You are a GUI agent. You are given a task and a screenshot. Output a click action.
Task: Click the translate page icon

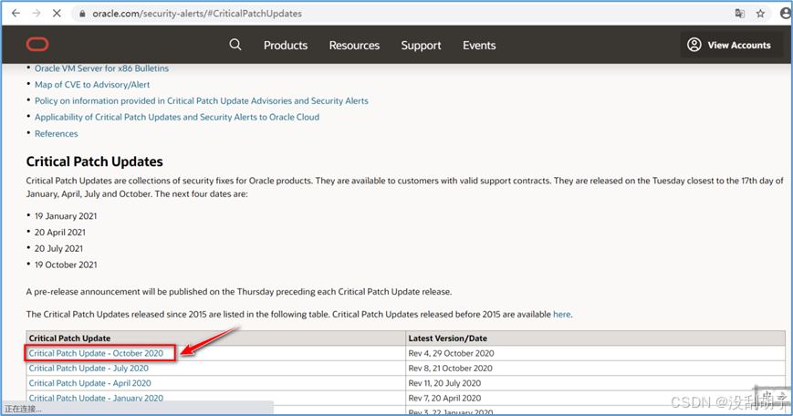point(740,14)
